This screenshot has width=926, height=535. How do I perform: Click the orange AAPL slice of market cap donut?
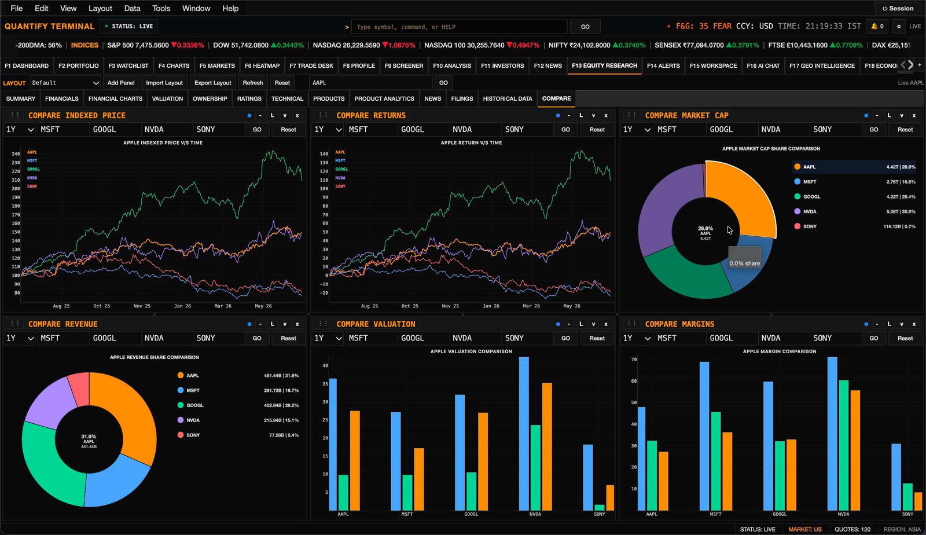click(747, 194)
